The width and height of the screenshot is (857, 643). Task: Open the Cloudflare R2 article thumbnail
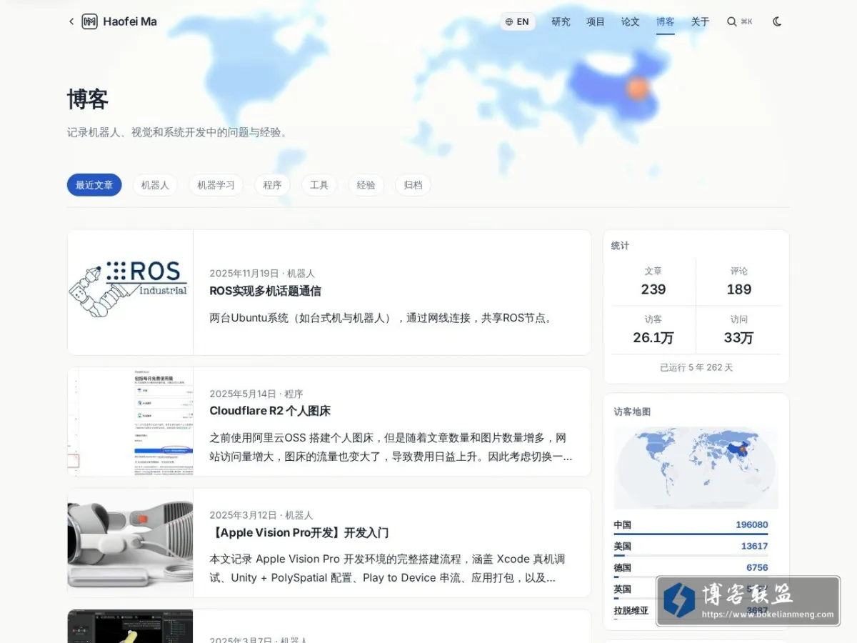pyautogui.click(x=130, y=422)
